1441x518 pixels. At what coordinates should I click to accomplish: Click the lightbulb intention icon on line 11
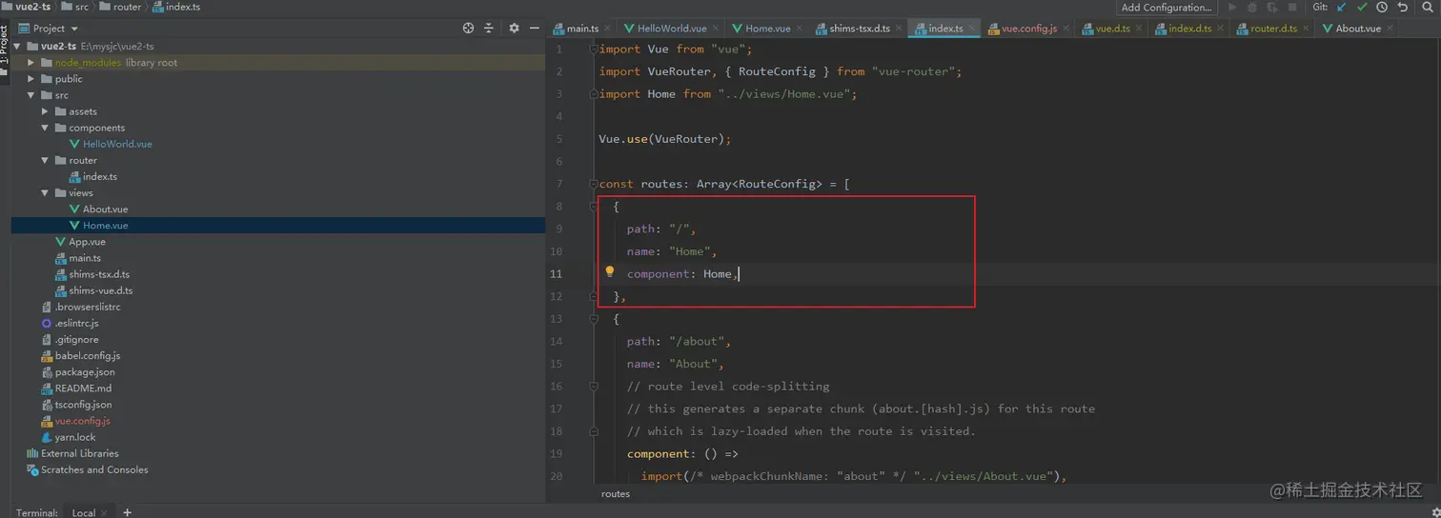click(610, 272)
